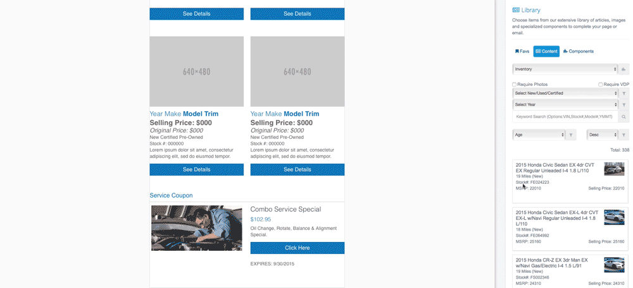633x288 pixels.
Task: Click the 18 Miles (New) text
Action: pyautogui.click(x=529, y=230)
